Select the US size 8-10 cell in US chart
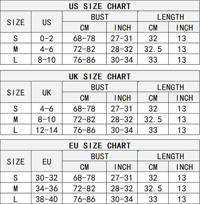 pos(47,59)
